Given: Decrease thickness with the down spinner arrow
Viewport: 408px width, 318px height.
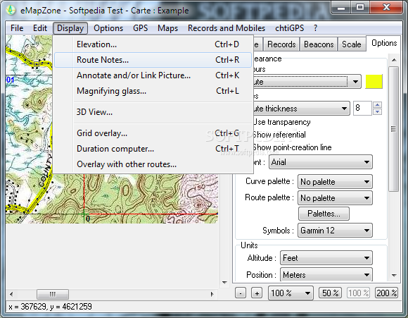Looking at the screenshot, I should click(x=377, y=111).
